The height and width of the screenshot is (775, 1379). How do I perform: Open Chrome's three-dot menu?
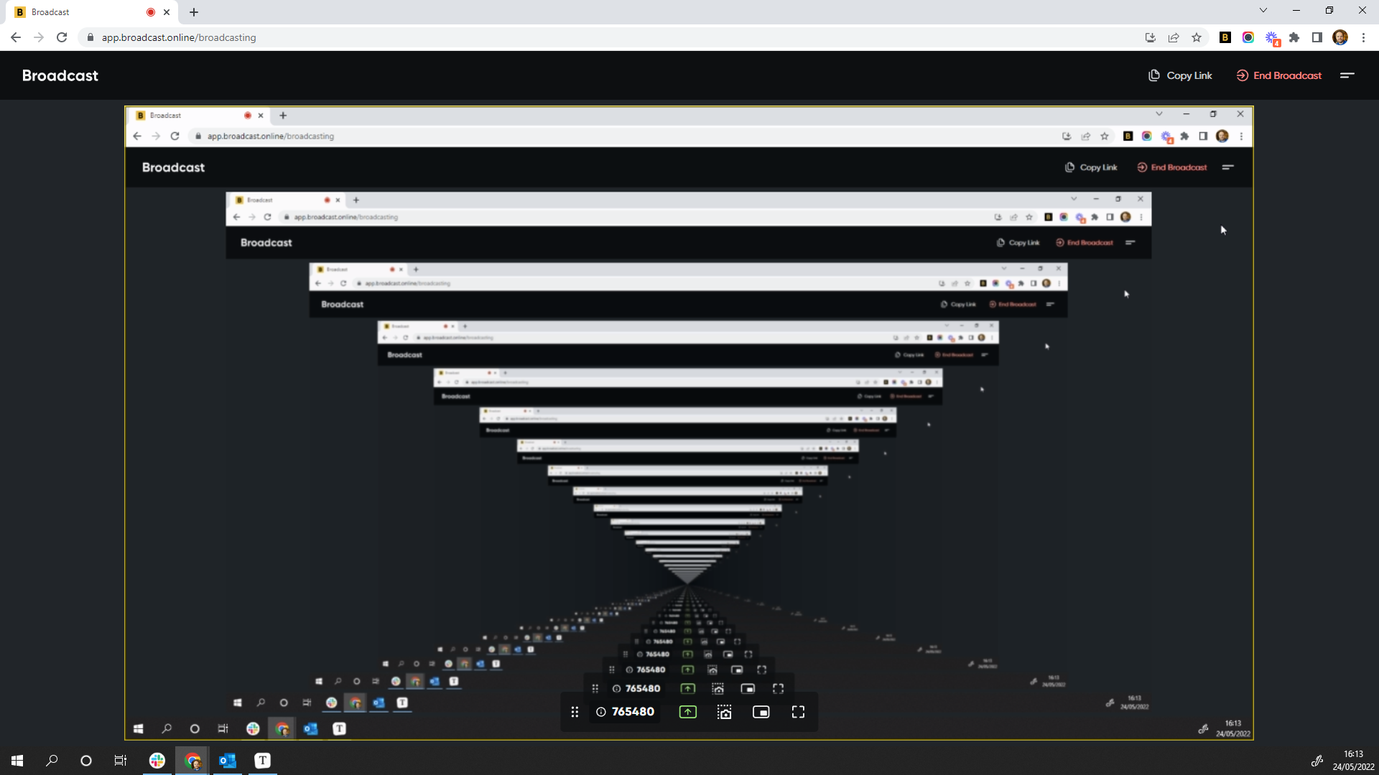coord(1363,37)
